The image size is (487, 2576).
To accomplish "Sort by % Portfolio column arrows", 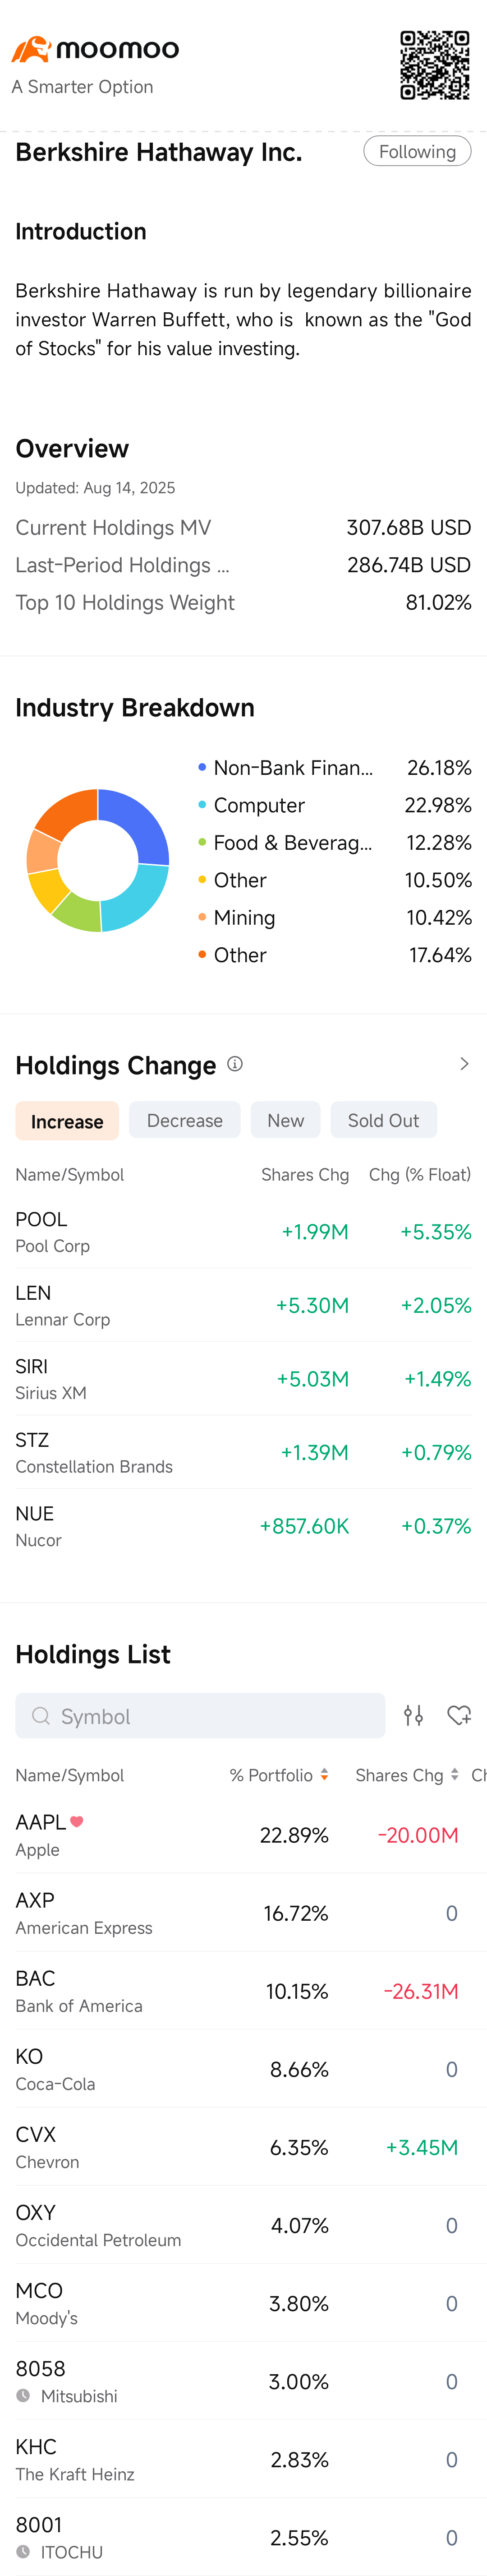I will pos(324,1775).
